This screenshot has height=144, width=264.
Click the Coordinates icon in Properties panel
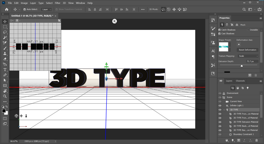point(237,25)
